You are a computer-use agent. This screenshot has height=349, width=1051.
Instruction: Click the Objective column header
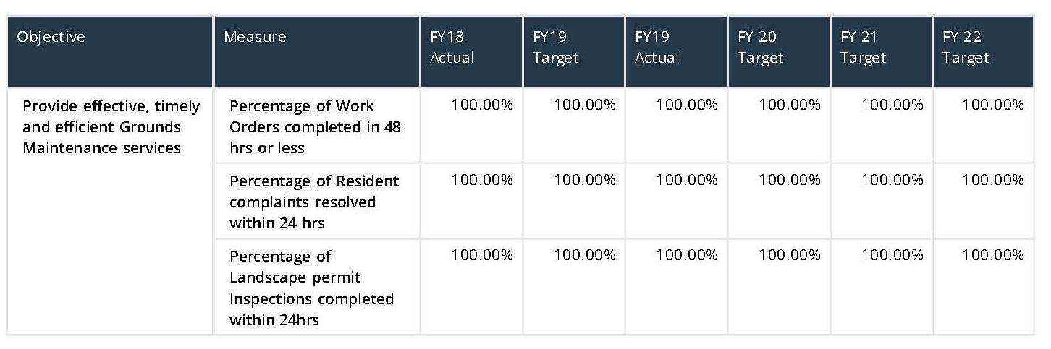coord(51,37)
